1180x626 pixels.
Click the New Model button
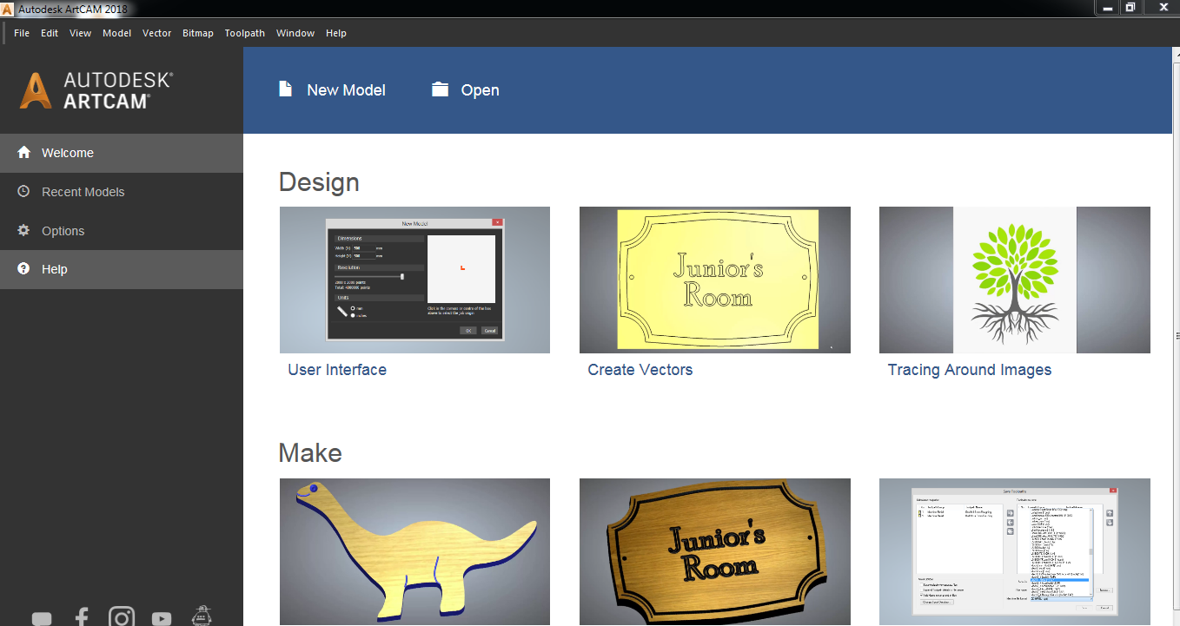(332, 89)
